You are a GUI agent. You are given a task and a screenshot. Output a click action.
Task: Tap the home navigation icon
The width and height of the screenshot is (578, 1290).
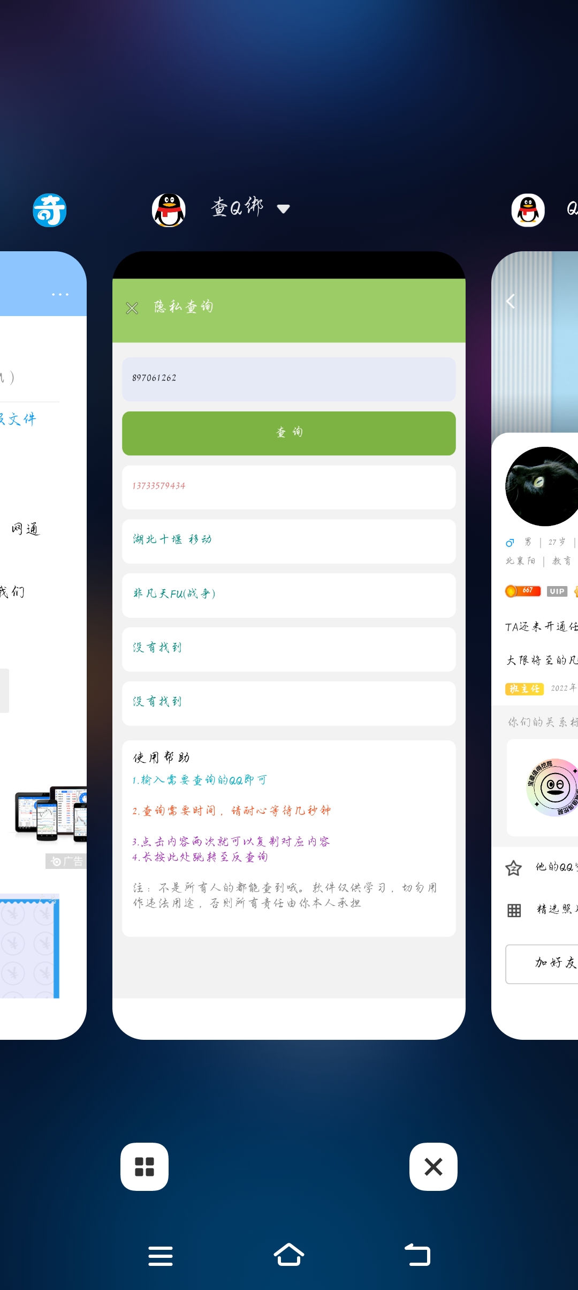click(289, 1255)
